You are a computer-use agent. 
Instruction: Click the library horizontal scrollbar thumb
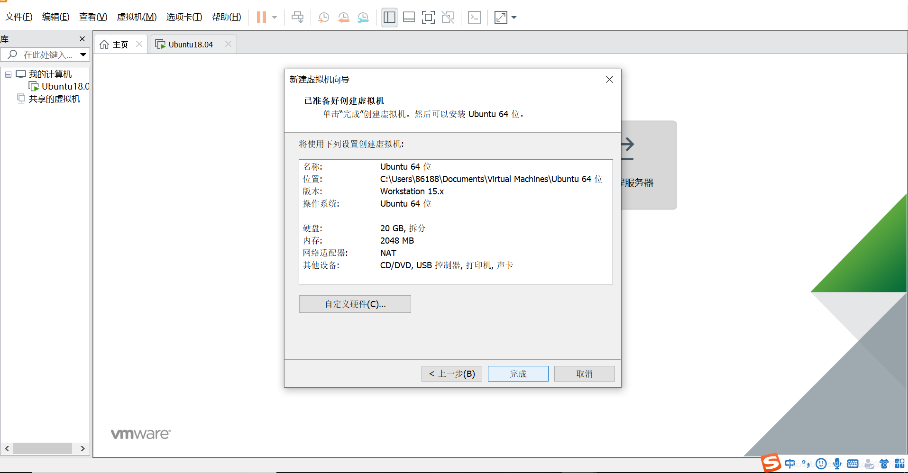[43, 448]
